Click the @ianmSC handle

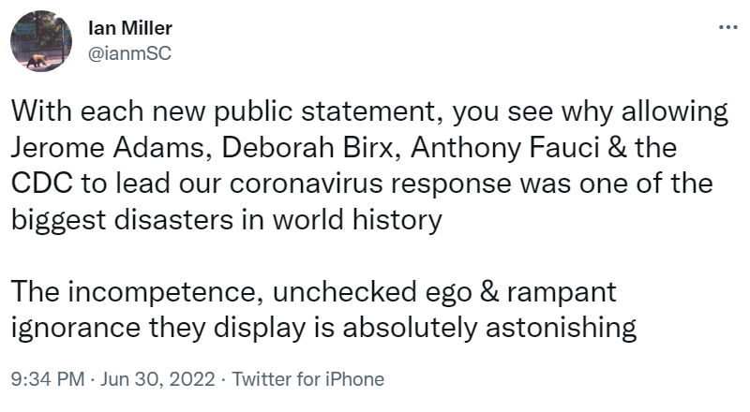tap(128, 52)
